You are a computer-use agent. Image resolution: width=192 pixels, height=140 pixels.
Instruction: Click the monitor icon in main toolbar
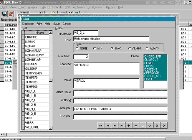(4, 14)
